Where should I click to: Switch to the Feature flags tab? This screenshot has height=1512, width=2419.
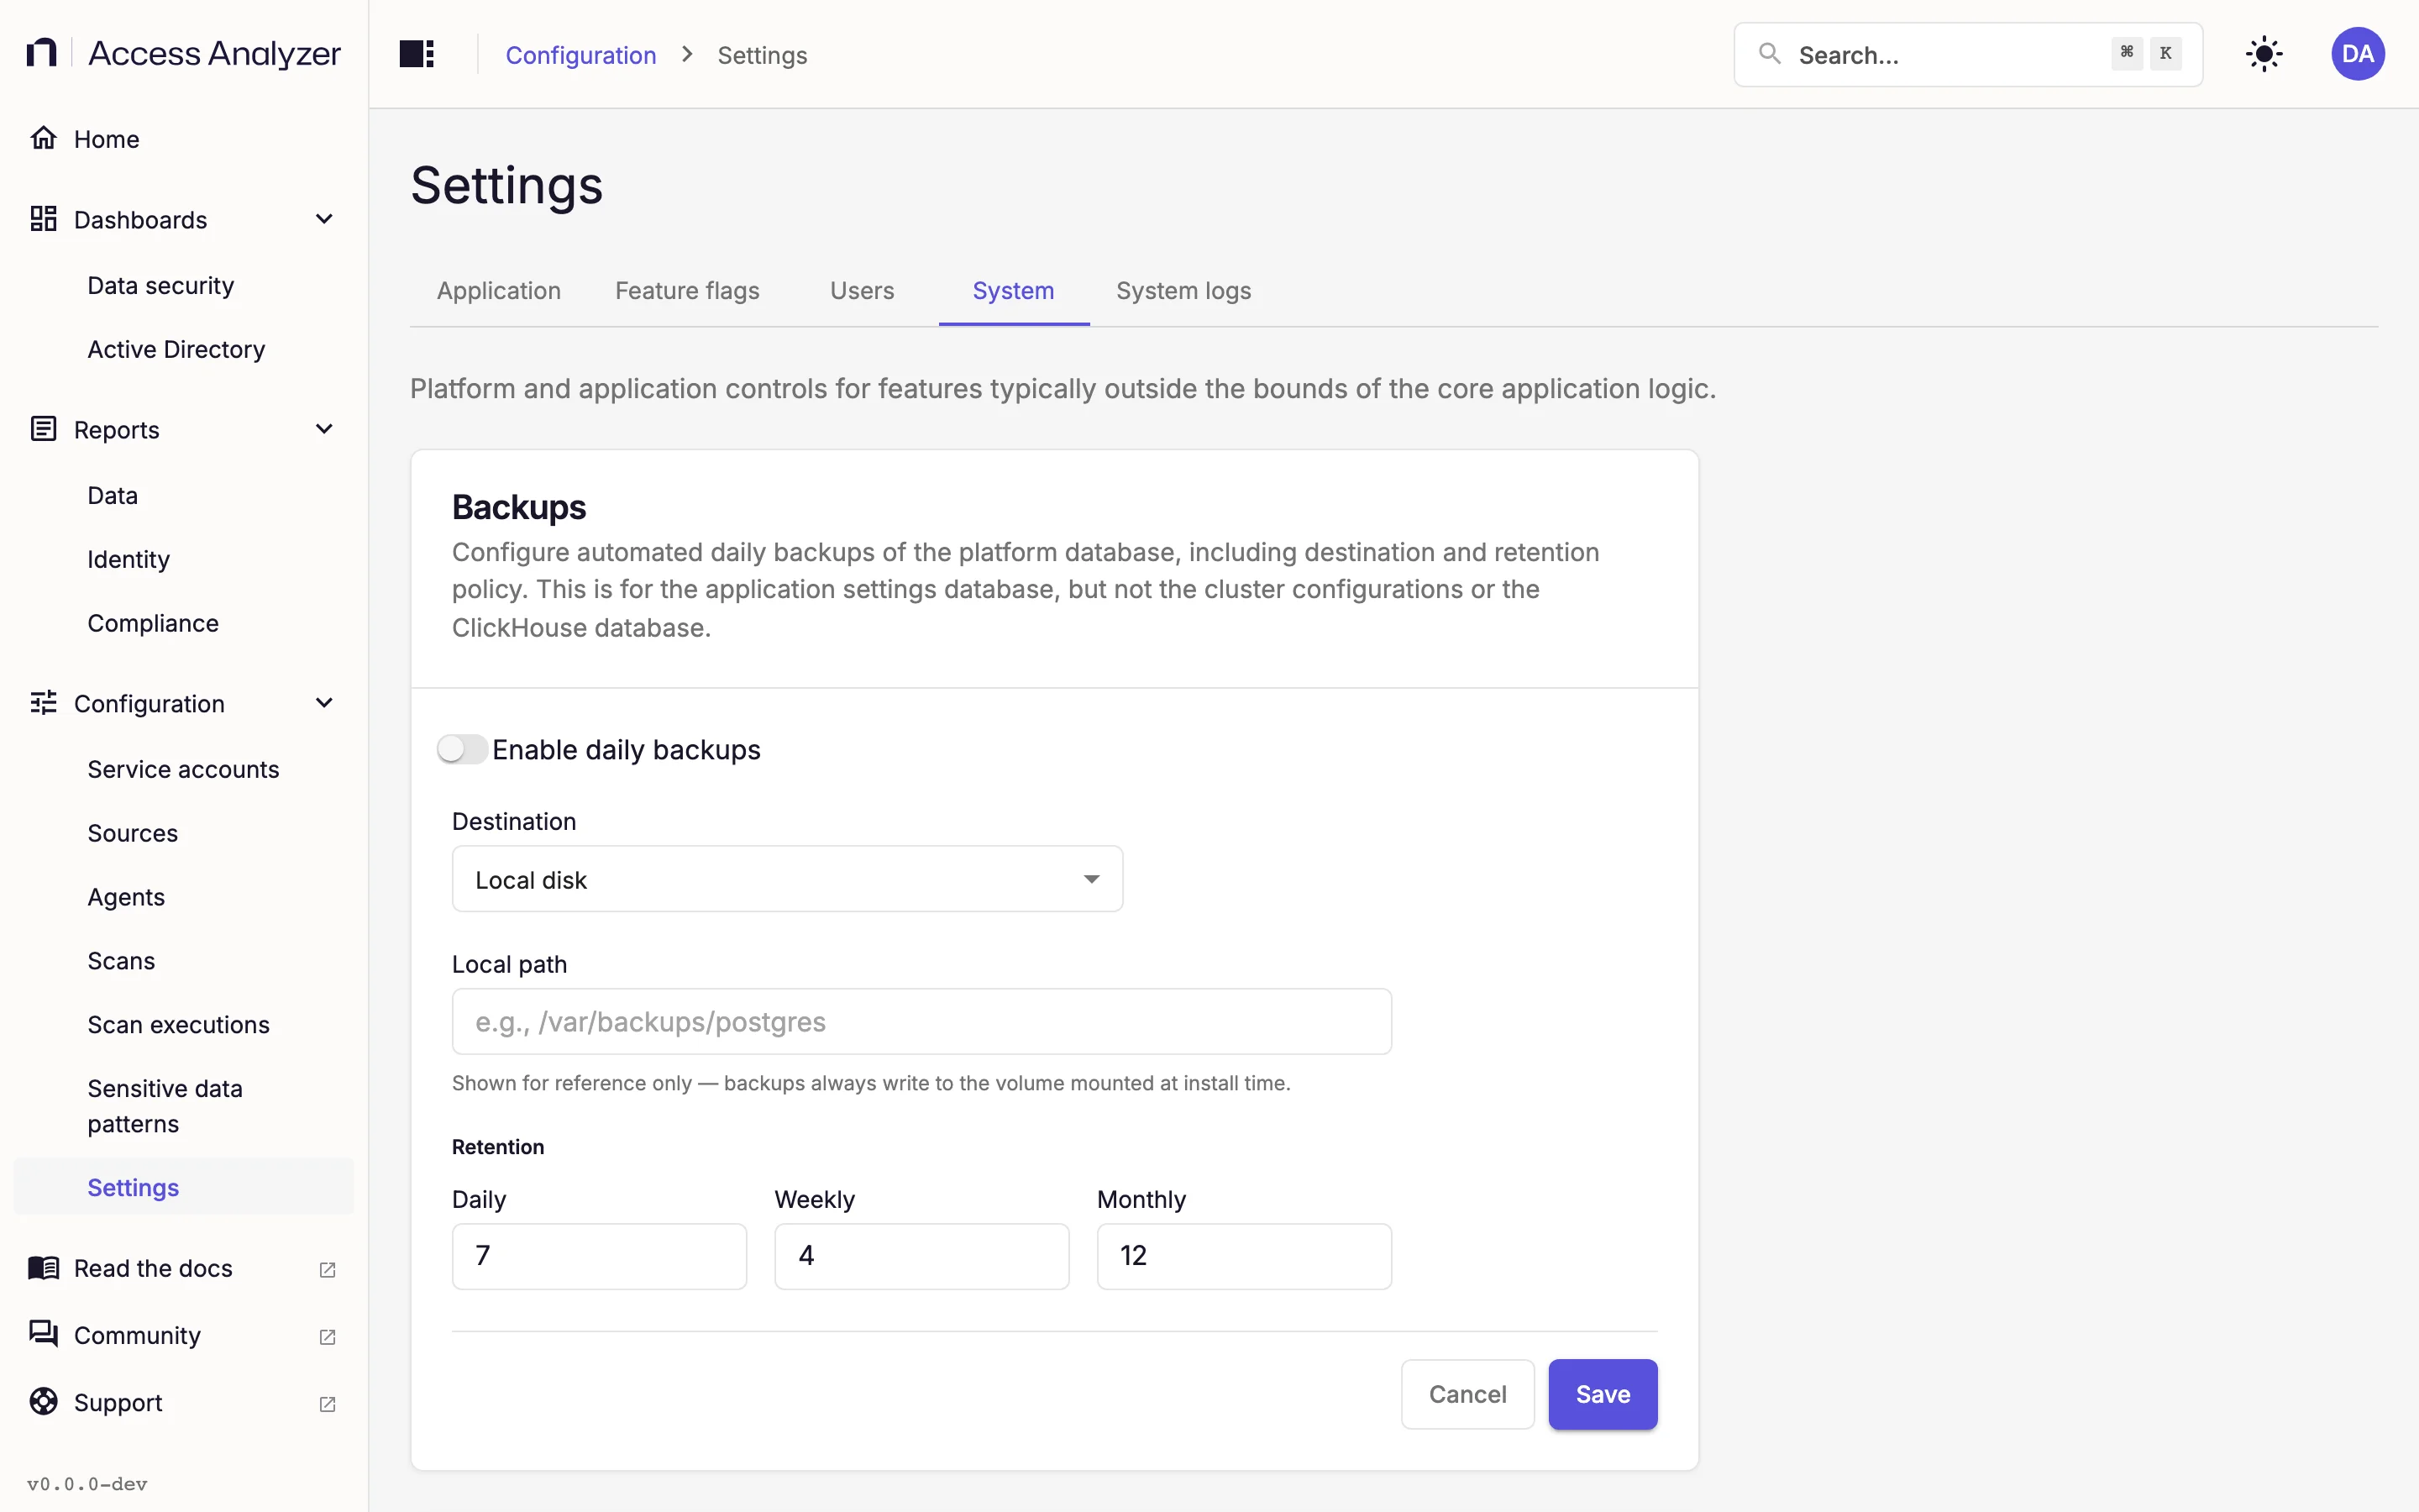[688, 291]
